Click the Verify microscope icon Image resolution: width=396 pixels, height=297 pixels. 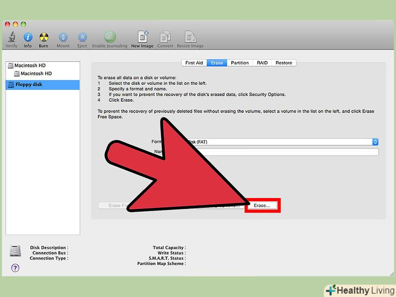pyautogui.click(x=11, y=37)
